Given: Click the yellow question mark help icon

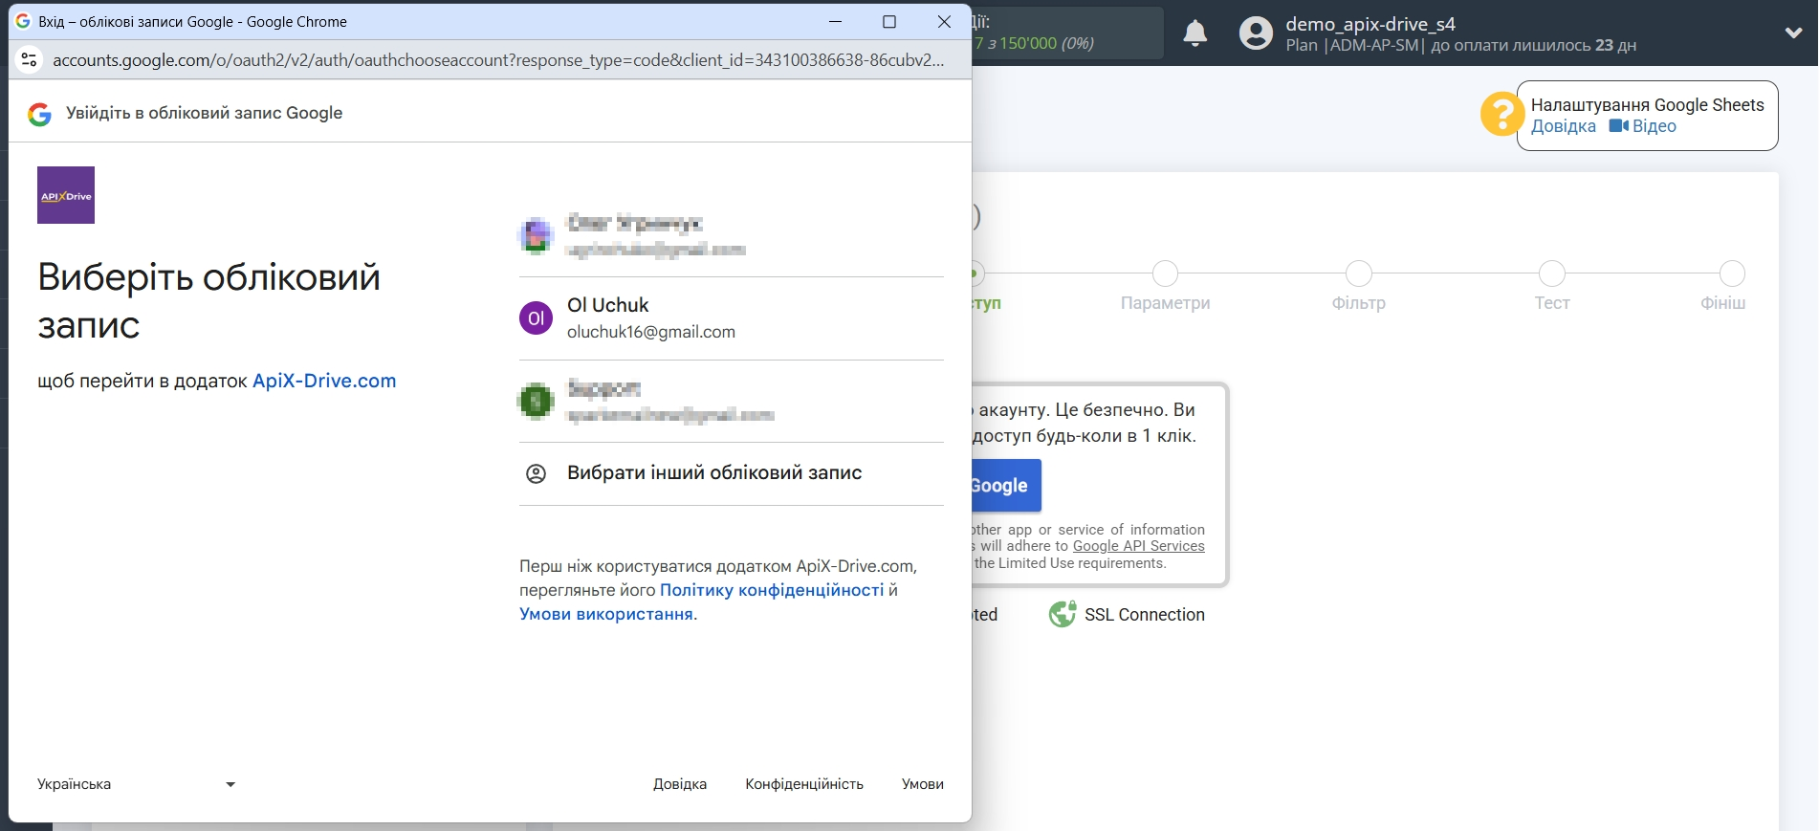Looking at the screenshot, I should point(1501,115).
